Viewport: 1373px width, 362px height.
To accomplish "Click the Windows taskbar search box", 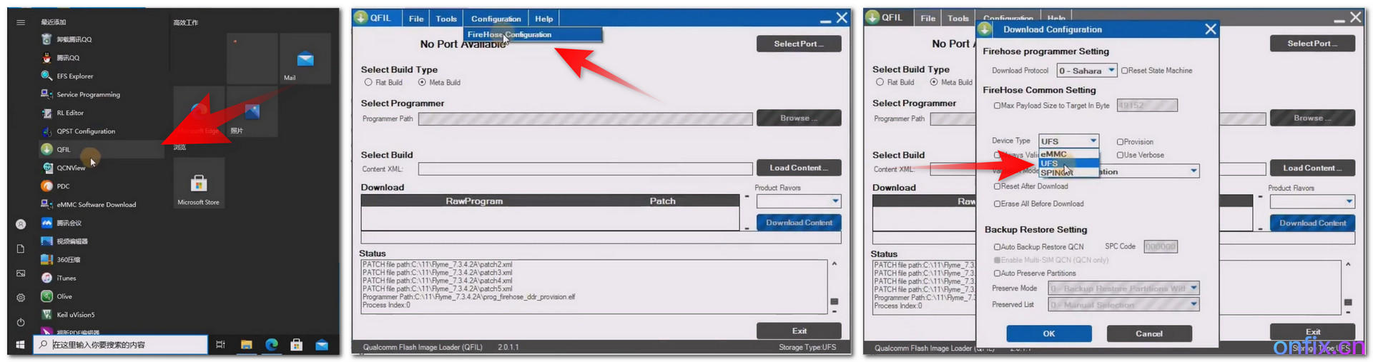I will (122, 345).
